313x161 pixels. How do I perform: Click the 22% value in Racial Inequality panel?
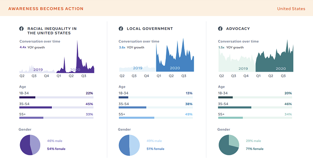[89, 93]
